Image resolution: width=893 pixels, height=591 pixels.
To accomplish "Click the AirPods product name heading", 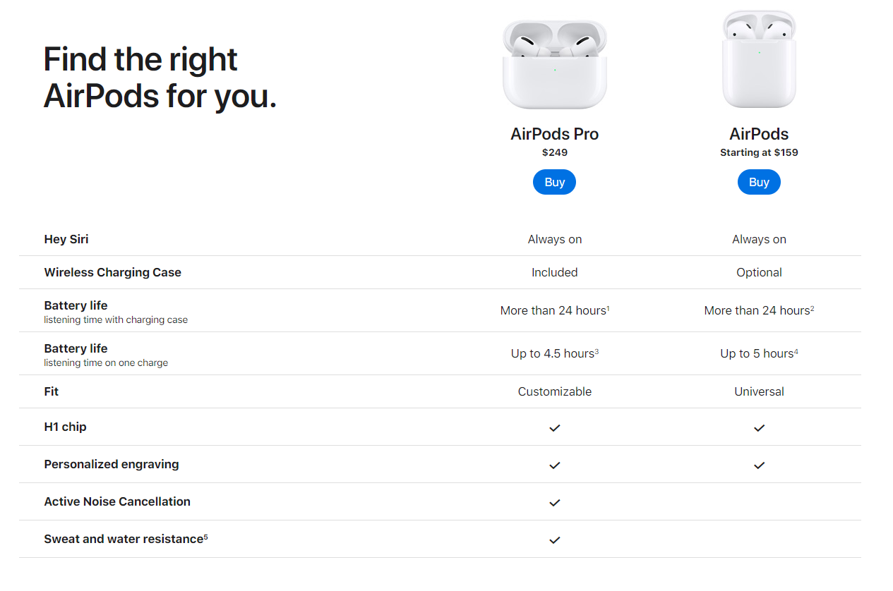I will (x=759, y=134).
